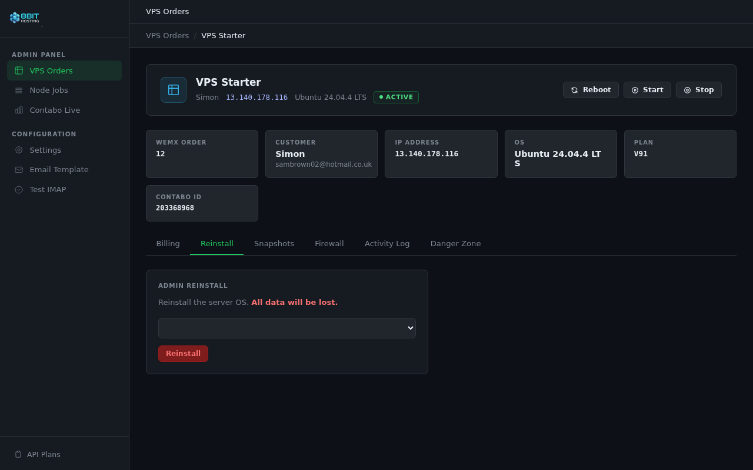Image resolution: width=753 pixels, height=470 pixels.
Task: Open the Node Jobs page
Action: click(64, 90)
